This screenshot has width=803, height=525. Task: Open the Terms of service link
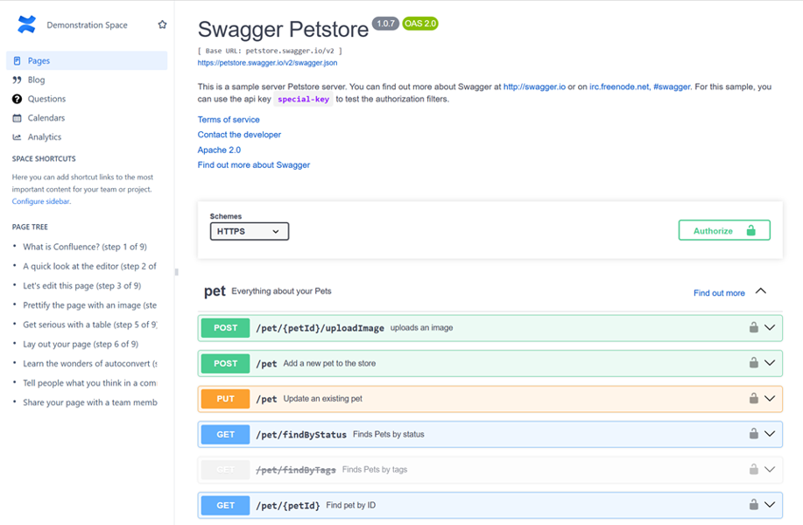[x=229, y=120]
